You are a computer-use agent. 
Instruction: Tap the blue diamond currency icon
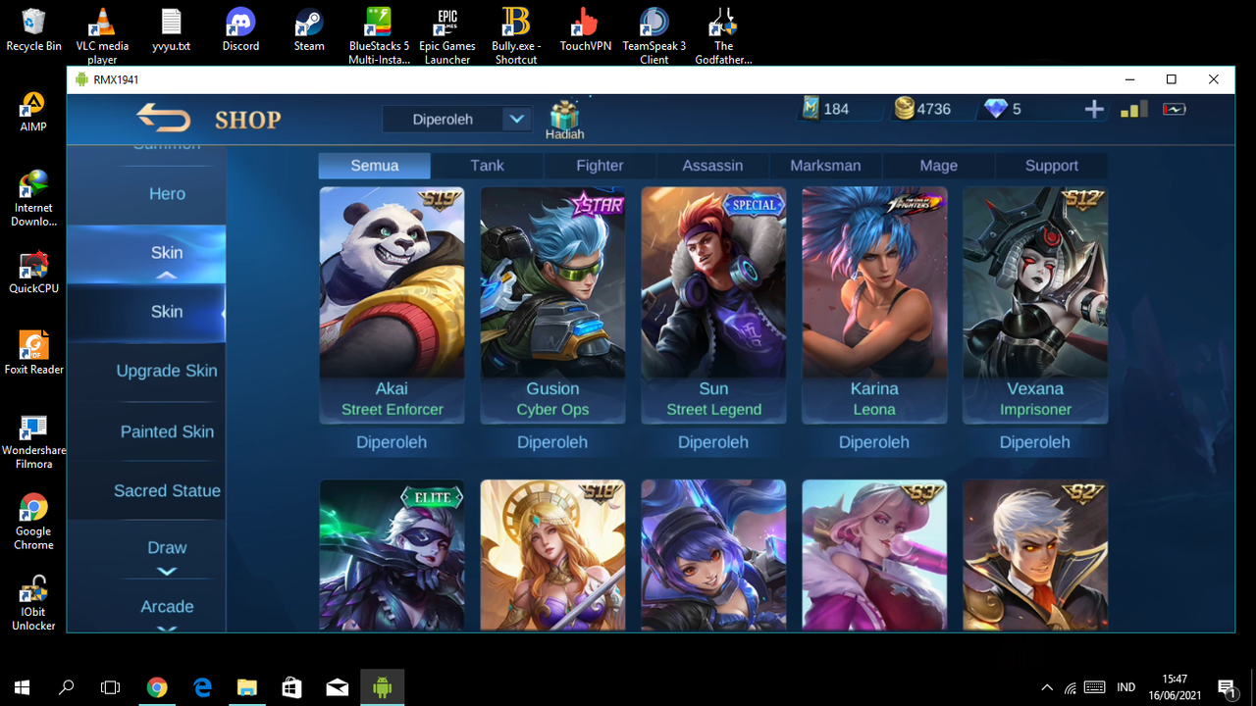coord(996,109)
